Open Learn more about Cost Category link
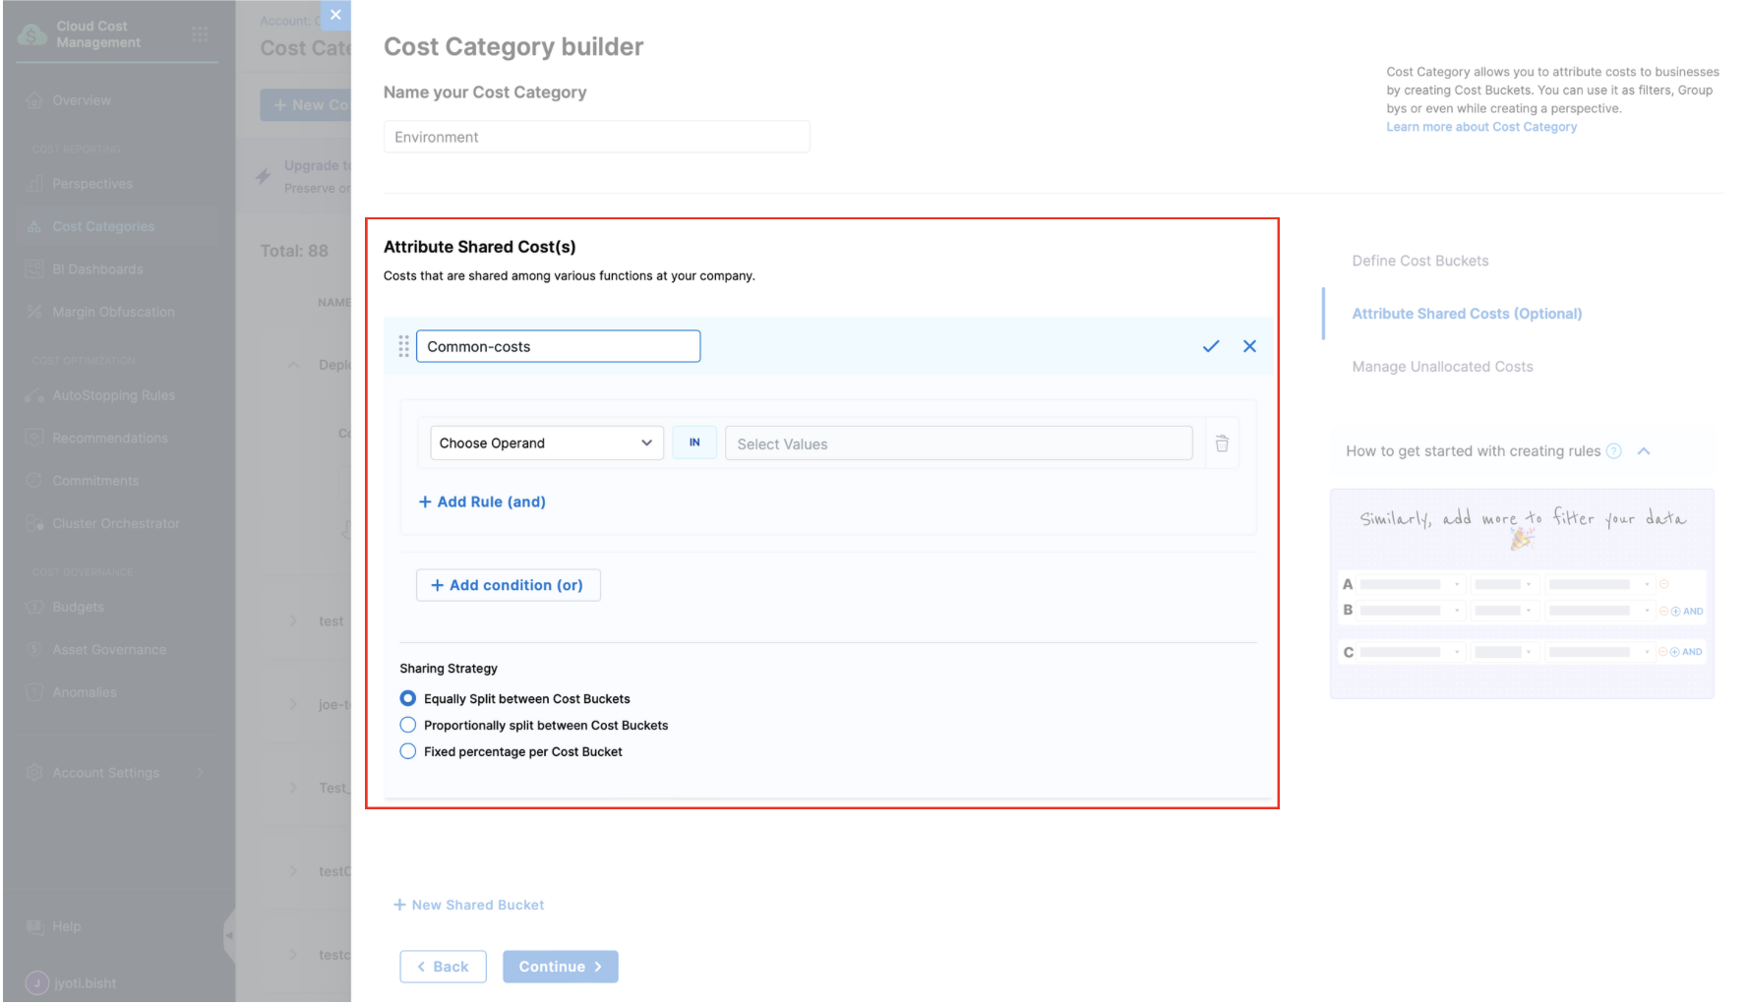This screenshot has height=1005, width=1749. click(1481, 127)
